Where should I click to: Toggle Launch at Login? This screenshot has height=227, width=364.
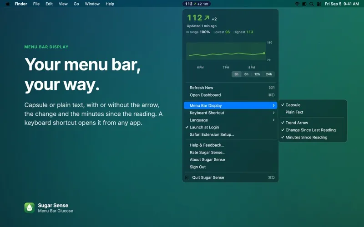(x=230, y=127)
